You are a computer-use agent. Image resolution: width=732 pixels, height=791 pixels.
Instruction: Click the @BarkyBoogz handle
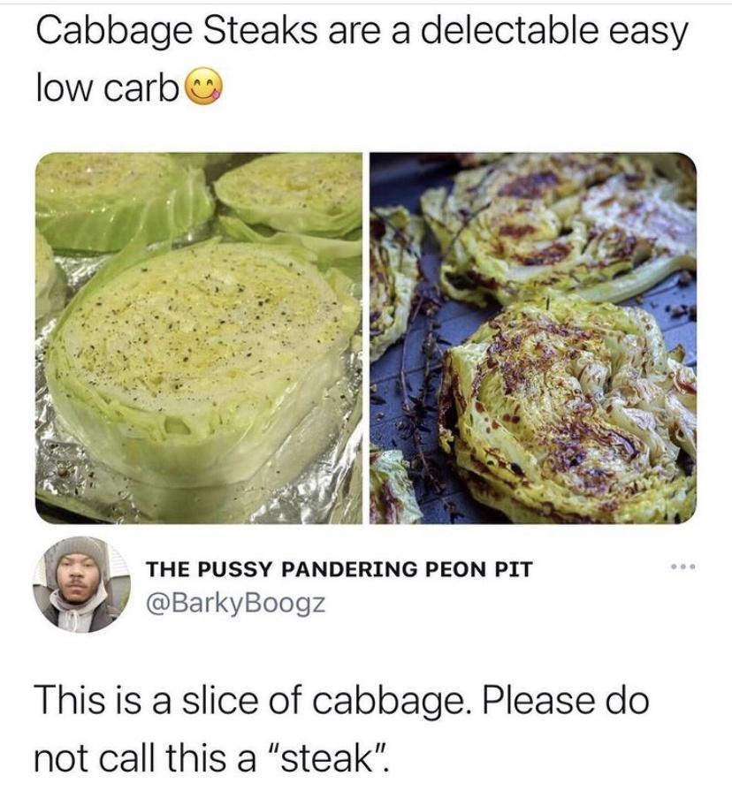[235, 603]
